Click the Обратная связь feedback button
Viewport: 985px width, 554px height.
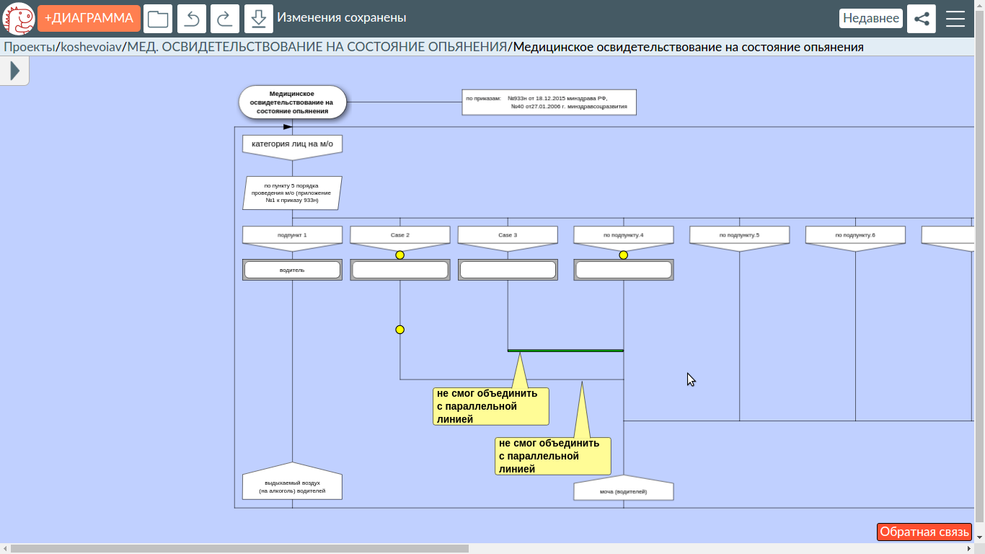coord(924,532)
